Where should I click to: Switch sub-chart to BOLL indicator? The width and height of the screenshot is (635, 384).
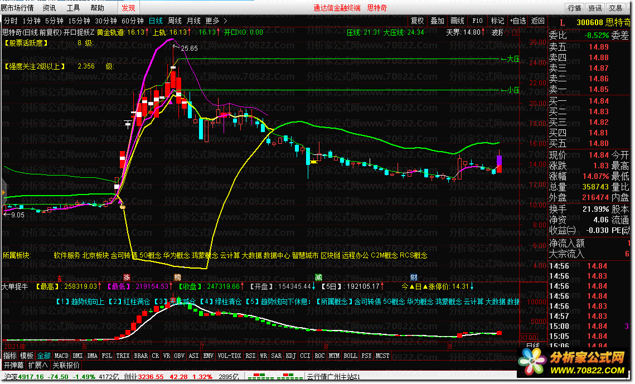(x=350, y=356)
